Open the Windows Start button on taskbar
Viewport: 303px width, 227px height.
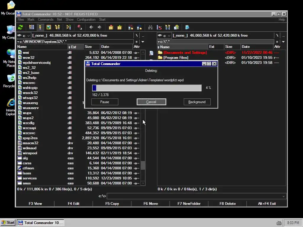tap(8, 223)
